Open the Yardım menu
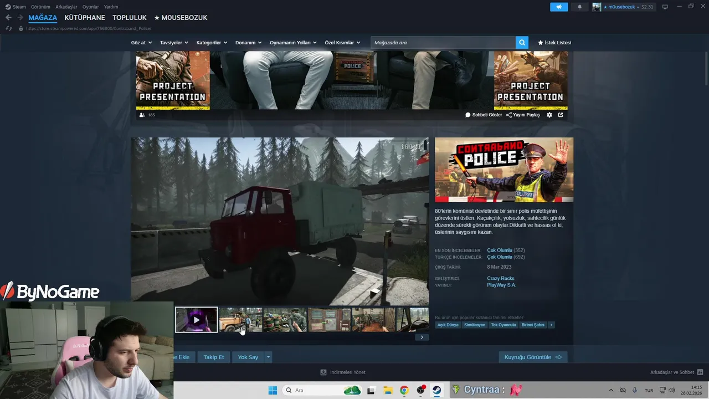This screenshot has width=709, height=399. tap(111, 7)
